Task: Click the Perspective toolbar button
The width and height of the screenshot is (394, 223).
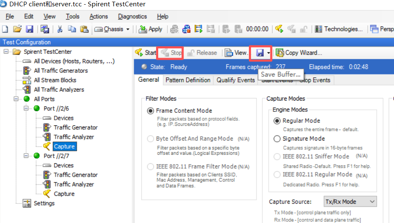Action: point(382,29)
